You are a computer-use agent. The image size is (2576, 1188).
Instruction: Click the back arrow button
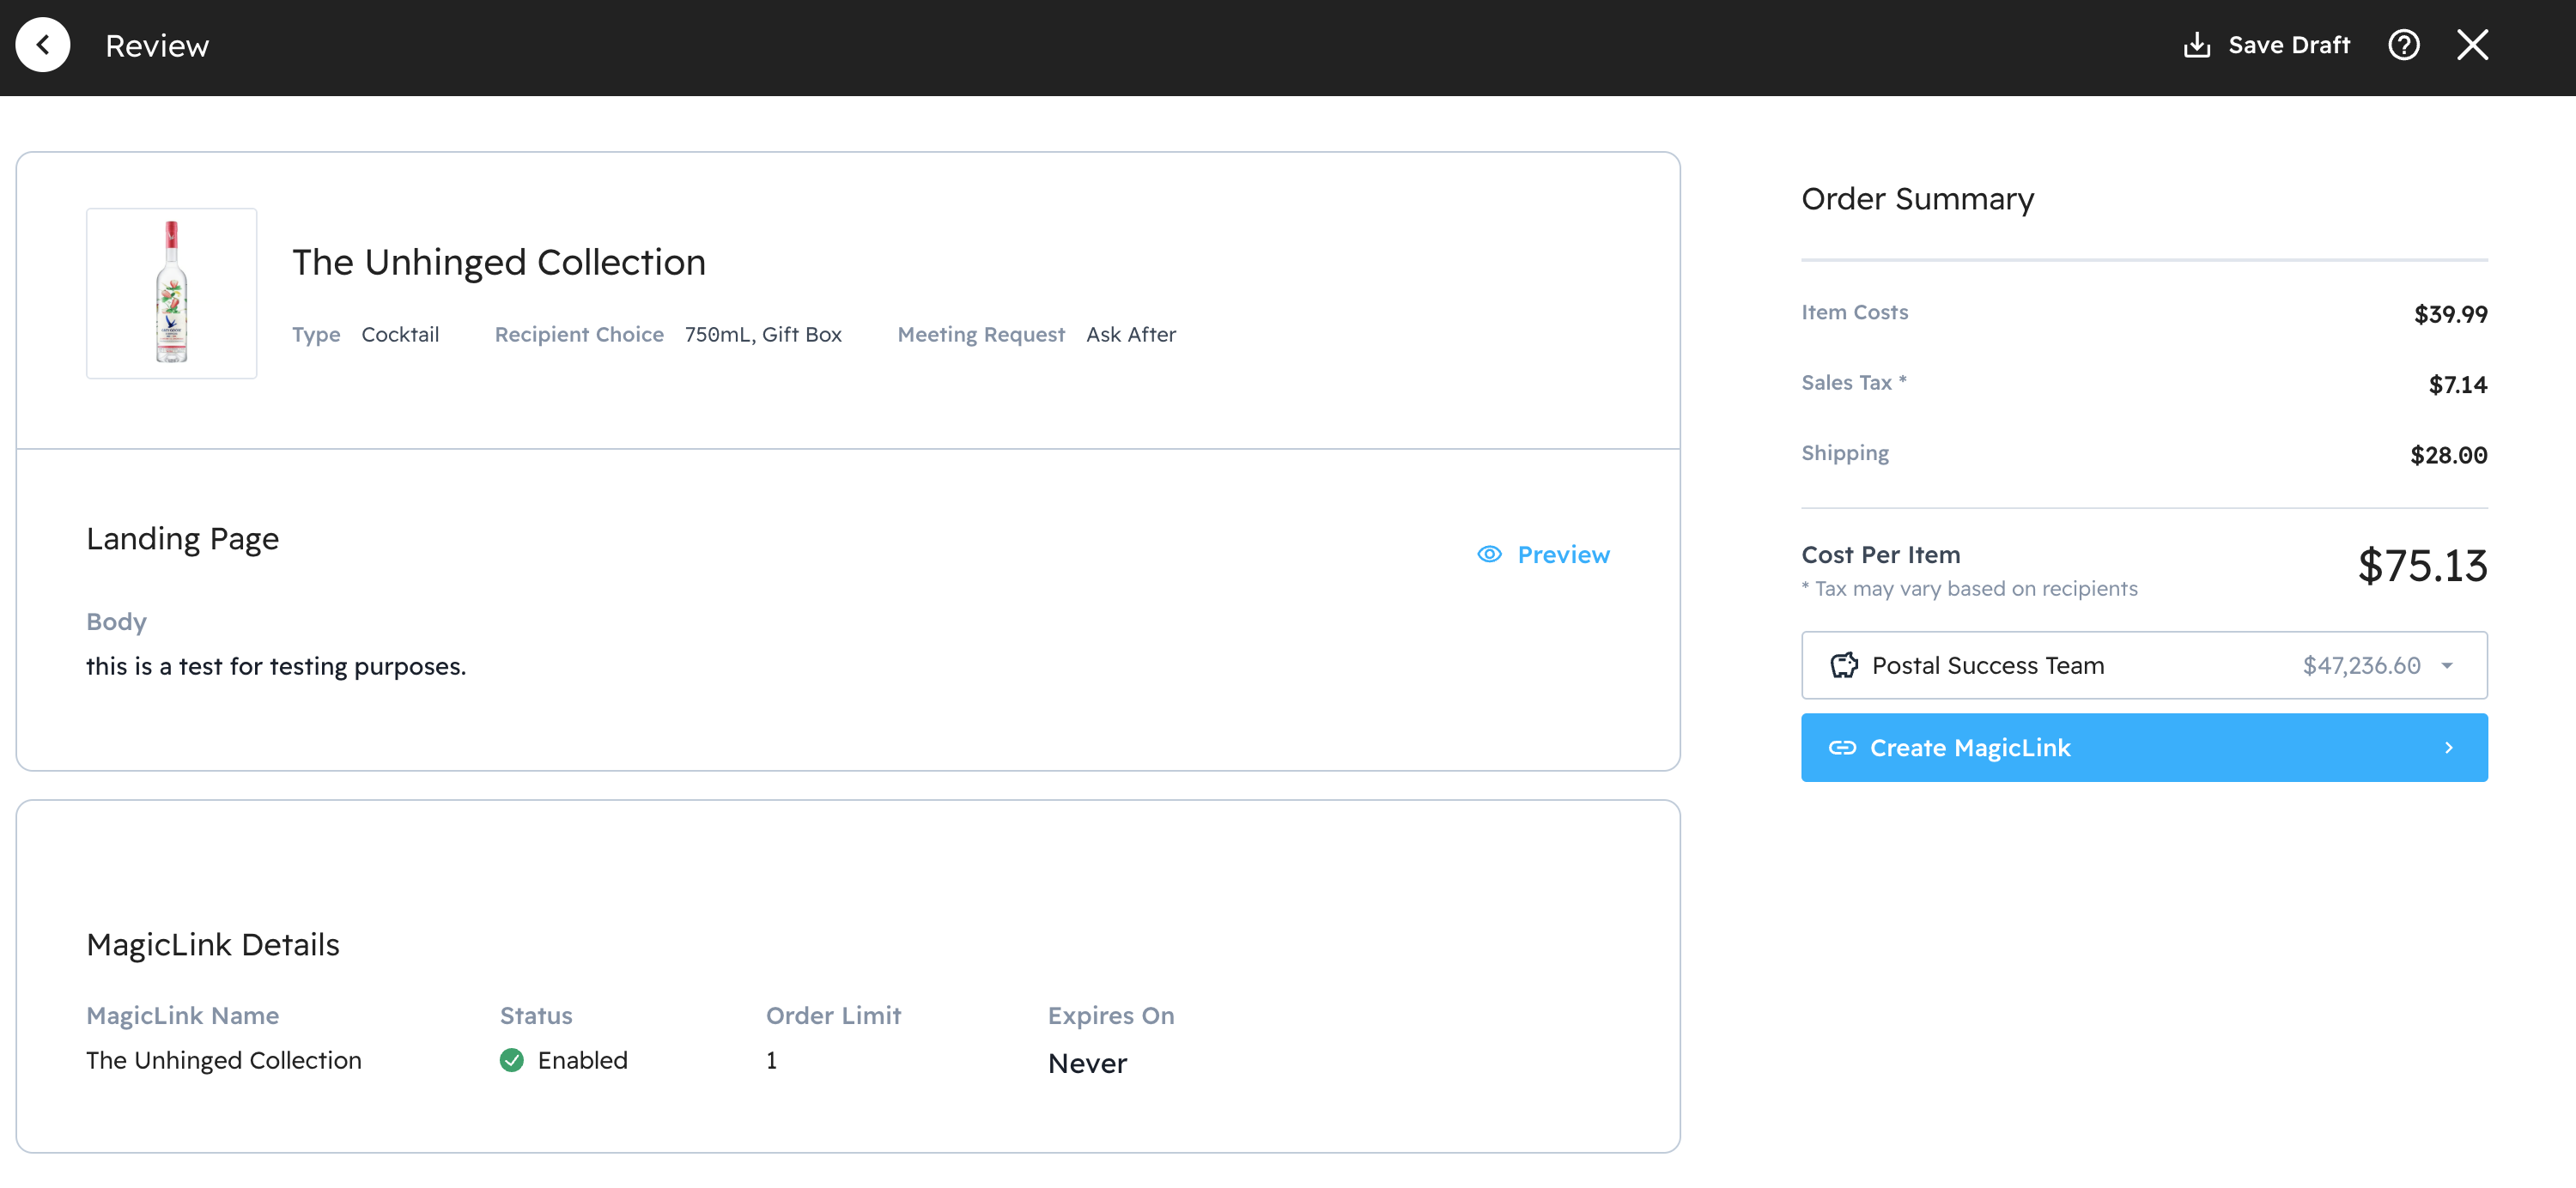(x=43, y=45)
